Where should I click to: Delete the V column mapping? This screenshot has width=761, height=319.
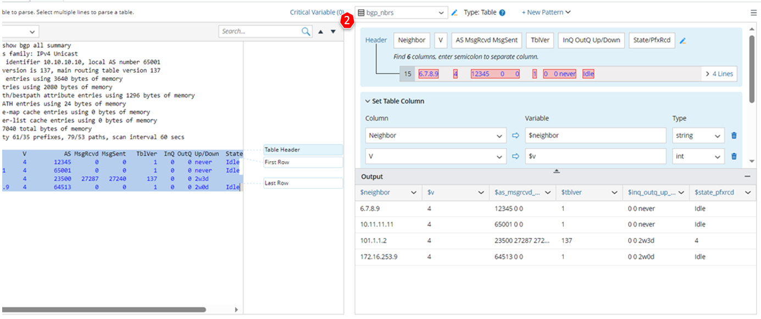(734, 157)
